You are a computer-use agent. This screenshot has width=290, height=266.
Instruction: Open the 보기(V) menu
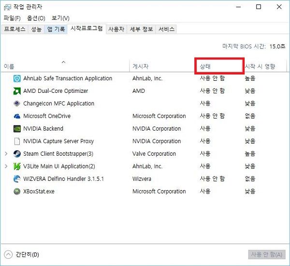point(60,18)
